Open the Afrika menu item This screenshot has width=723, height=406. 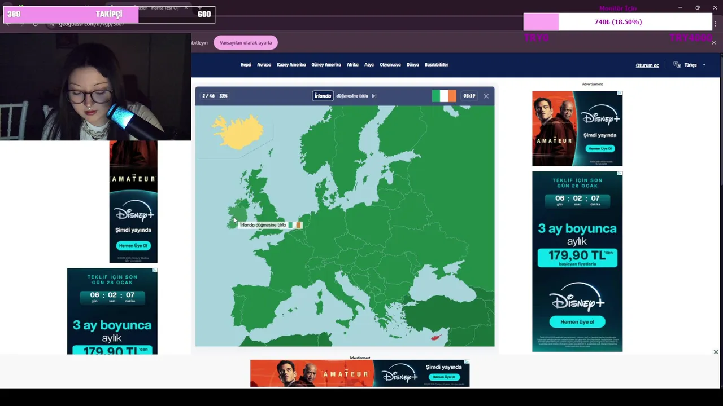coord(352,65)
